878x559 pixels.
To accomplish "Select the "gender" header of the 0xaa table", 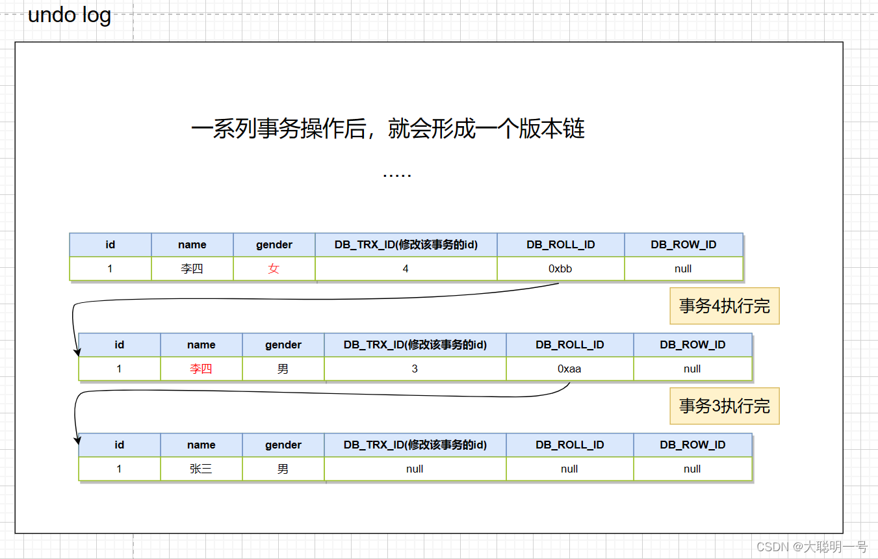I will click(x=283, y=345).
